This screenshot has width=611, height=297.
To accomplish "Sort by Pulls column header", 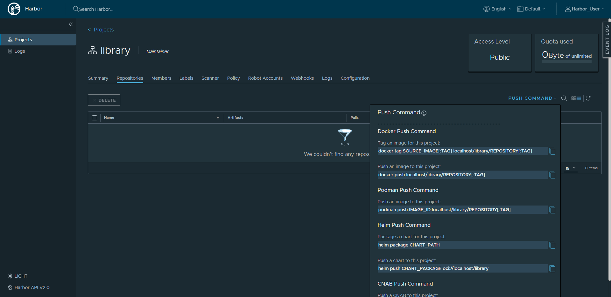I will (355, 118).
